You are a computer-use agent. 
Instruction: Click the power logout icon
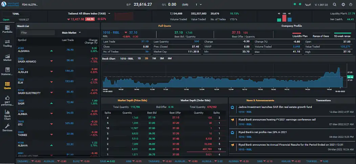point(351,4)
